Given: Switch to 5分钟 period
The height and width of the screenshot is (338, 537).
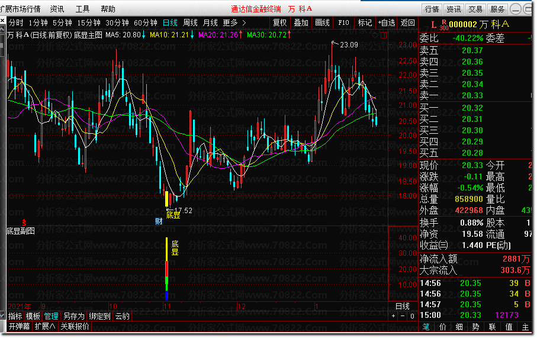Looking at the screenshot, I should coord(62,23).
